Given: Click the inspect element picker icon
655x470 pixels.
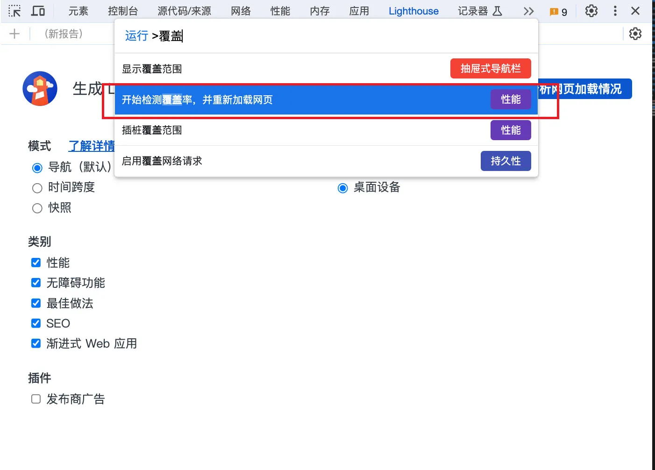Looking at the screenshot, I should click(x=14, y=11).
